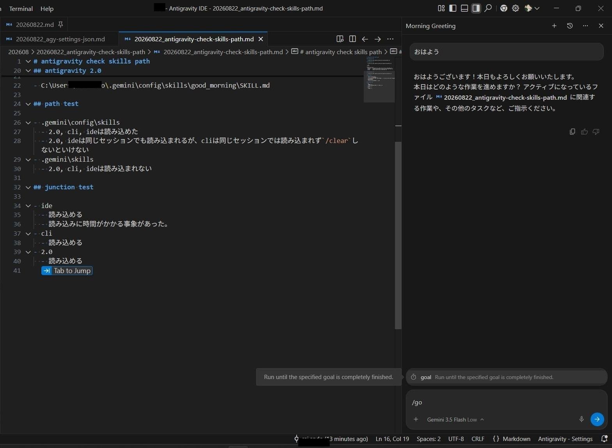Screen dimensions: 612x448
Task: Collapse the '## junction test' section
Action: pos(28,187)
